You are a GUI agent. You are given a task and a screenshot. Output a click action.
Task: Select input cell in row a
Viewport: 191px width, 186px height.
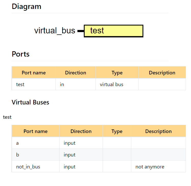tap(81, 143)
